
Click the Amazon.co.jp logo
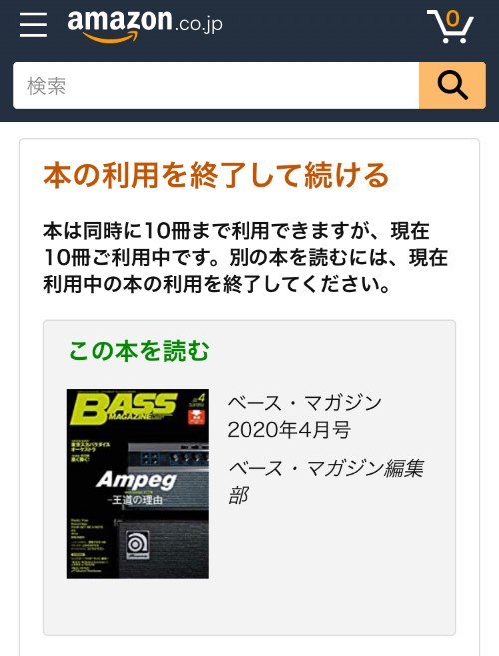145,25
